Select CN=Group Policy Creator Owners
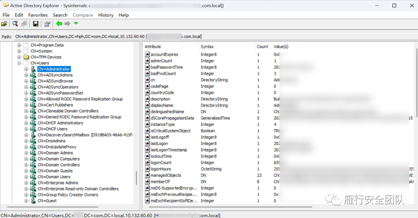Viewport: 418px width, 218px height. 68,195
